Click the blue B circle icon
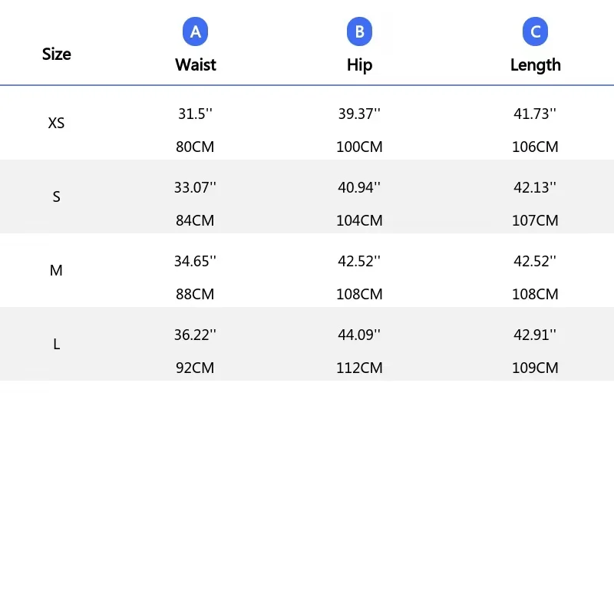Screen dimensions: 614x614 (359, 31)
